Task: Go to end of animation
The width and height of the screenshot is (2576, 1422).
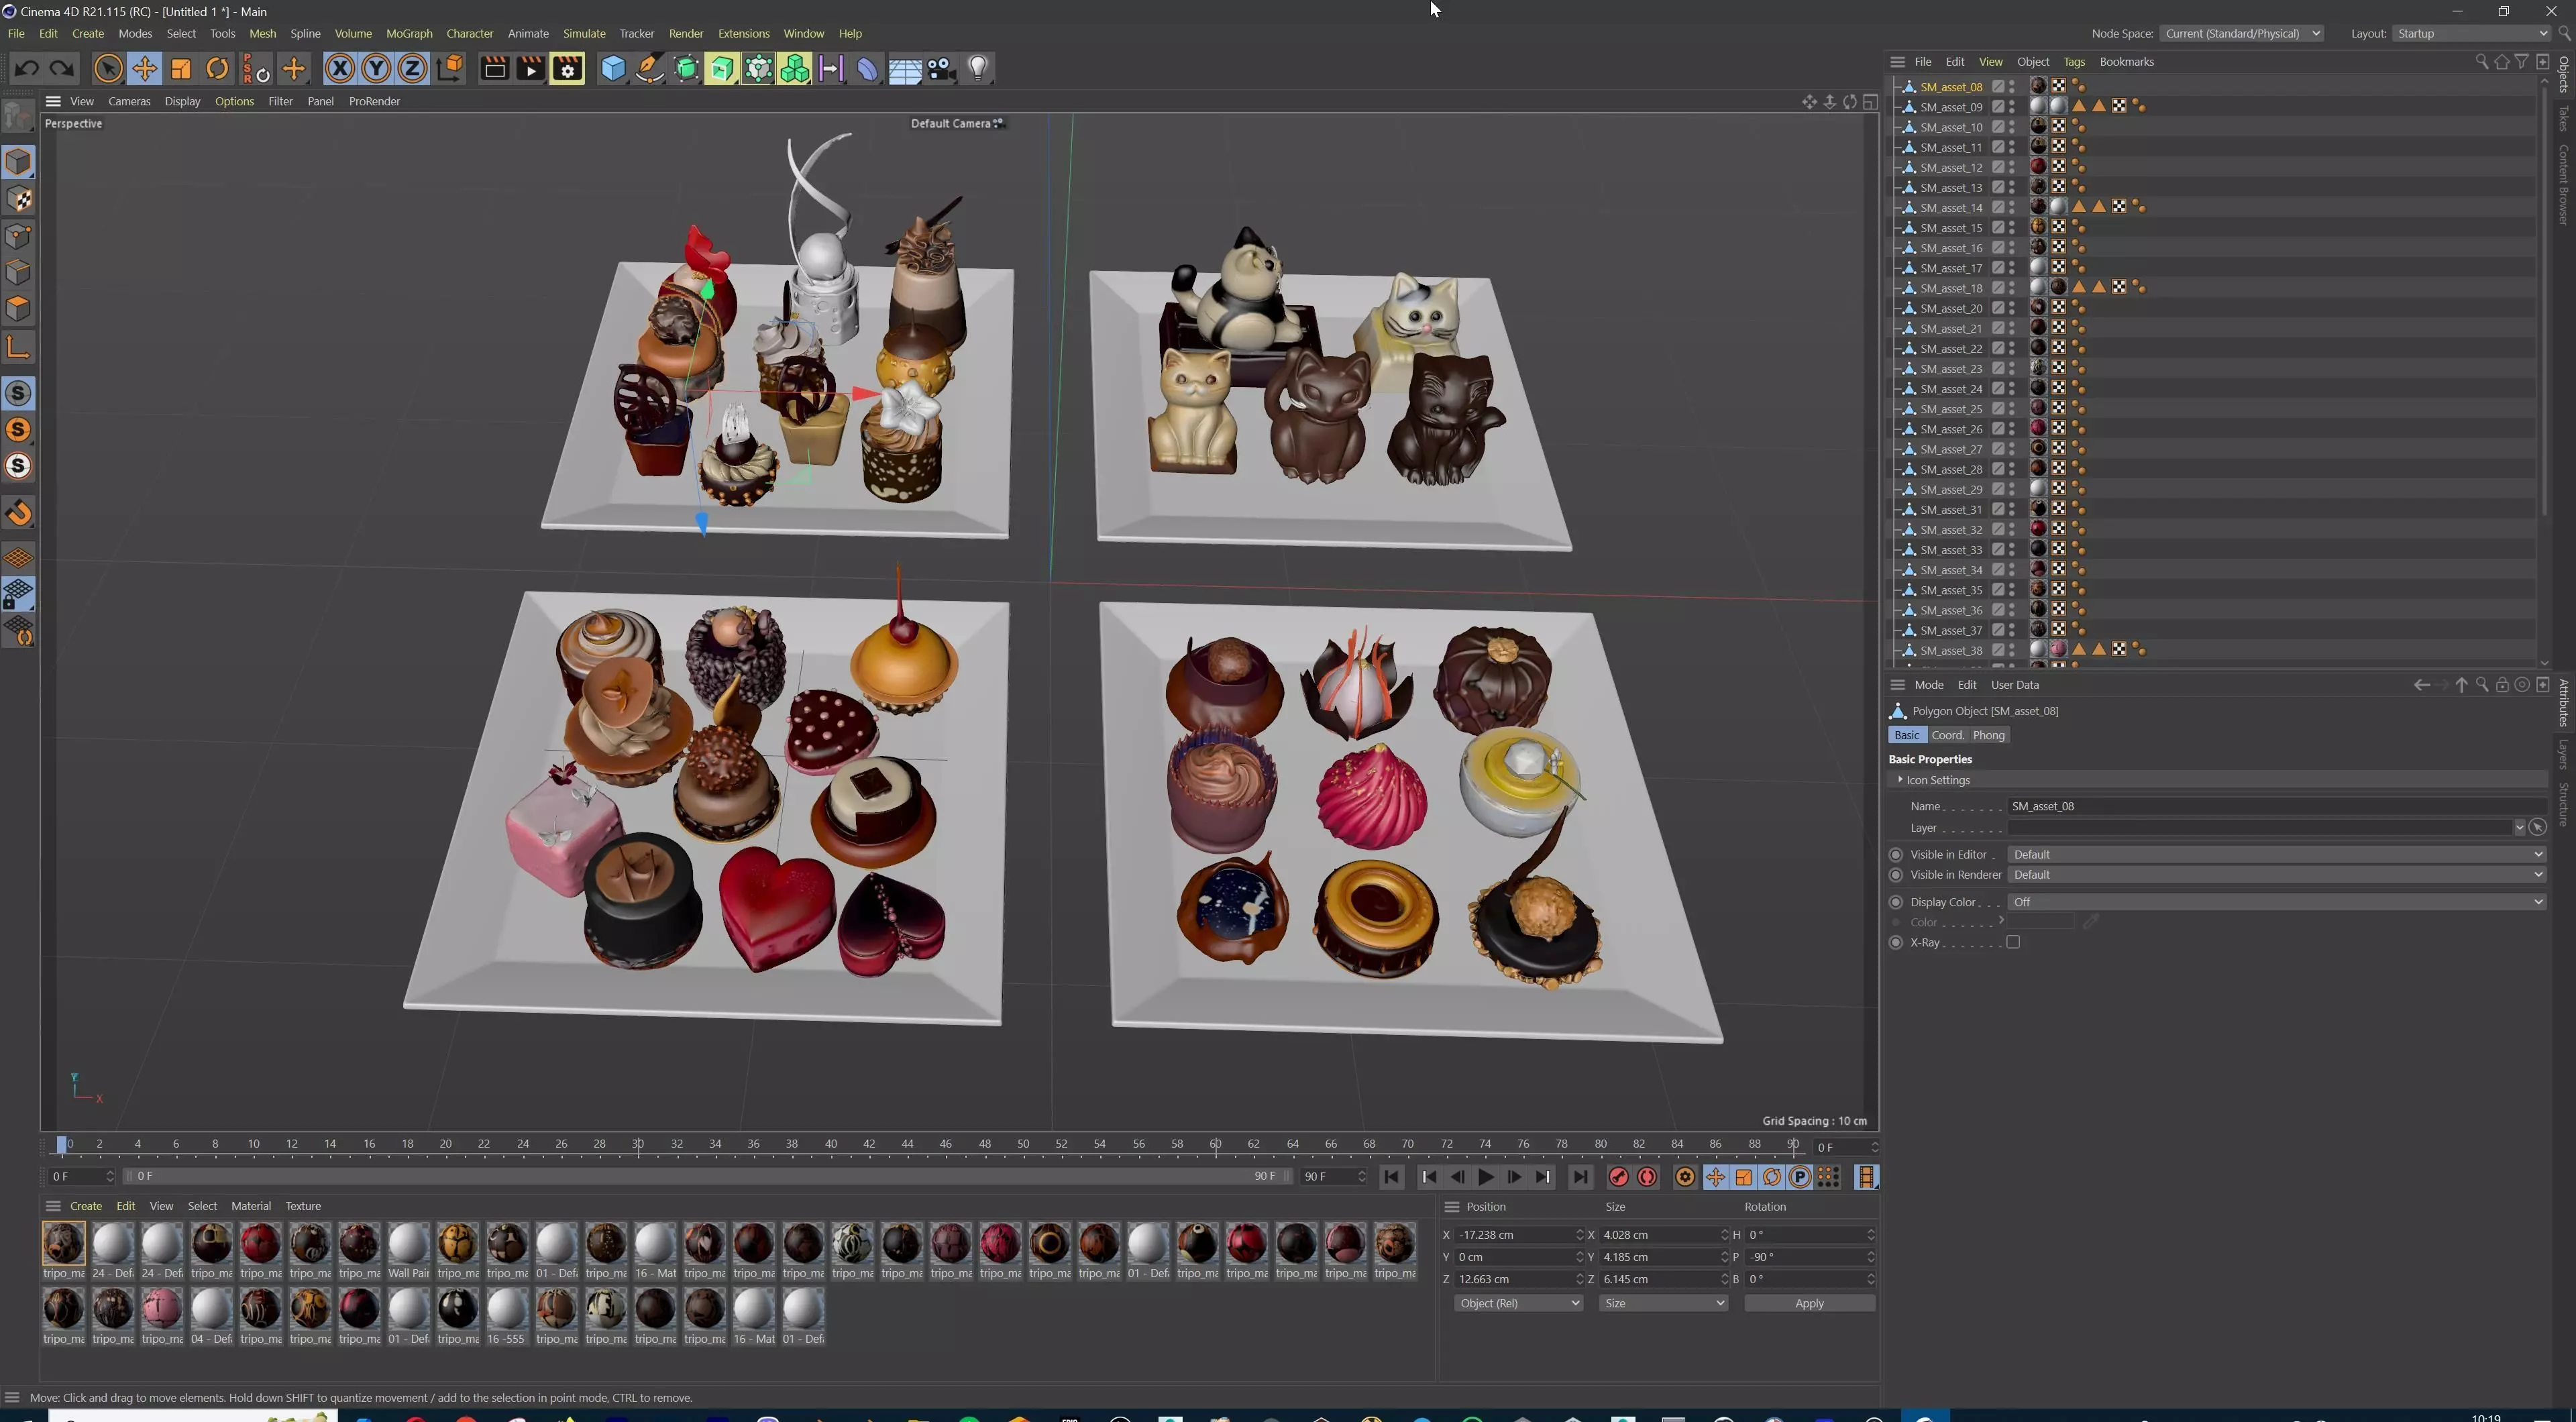Action: 1580,1177
